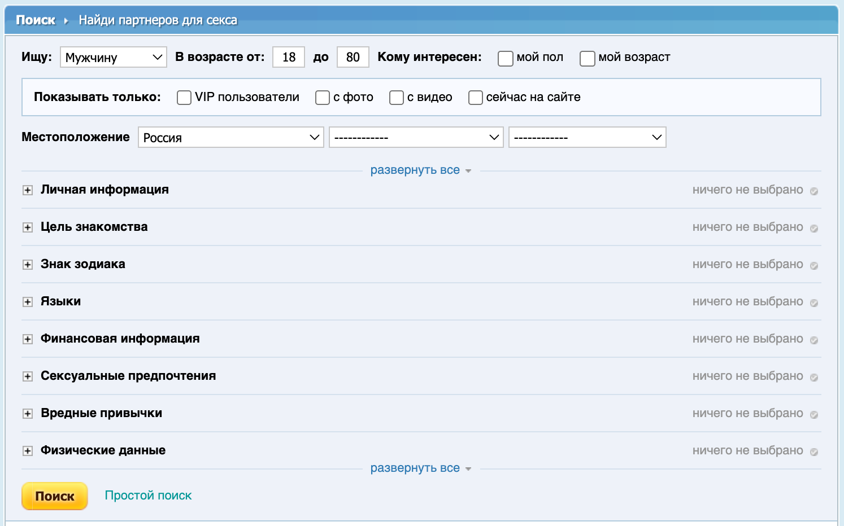This screenshot has width=844, height=526.
Task: Tick the с фото checkbox
Action: pos(323,98)
